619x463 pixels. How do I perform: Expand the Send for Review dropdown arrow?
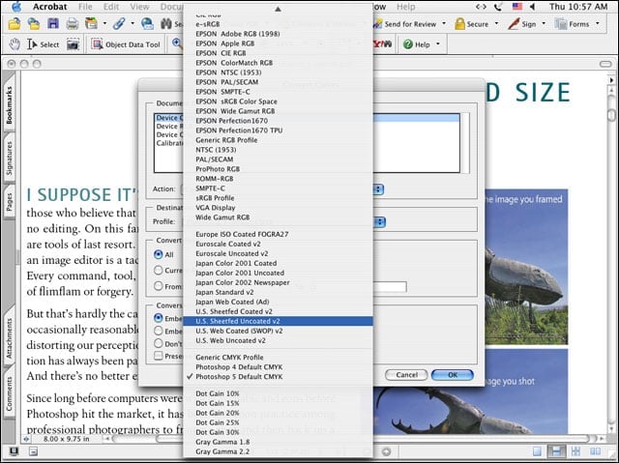444,23
